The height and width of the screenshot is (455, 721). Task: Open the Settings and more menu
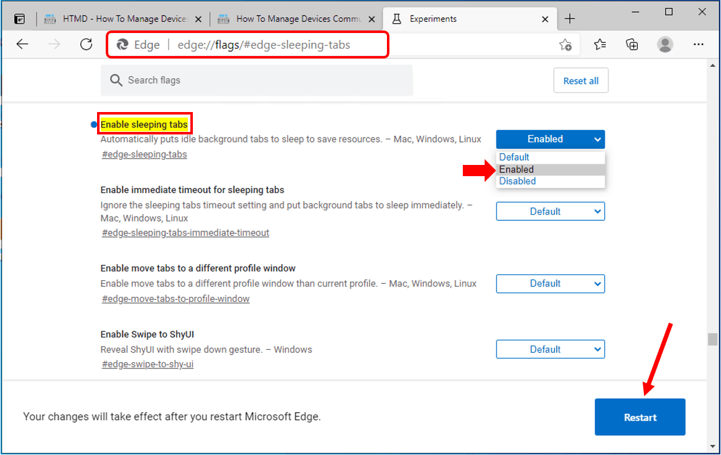coord(699,44)
